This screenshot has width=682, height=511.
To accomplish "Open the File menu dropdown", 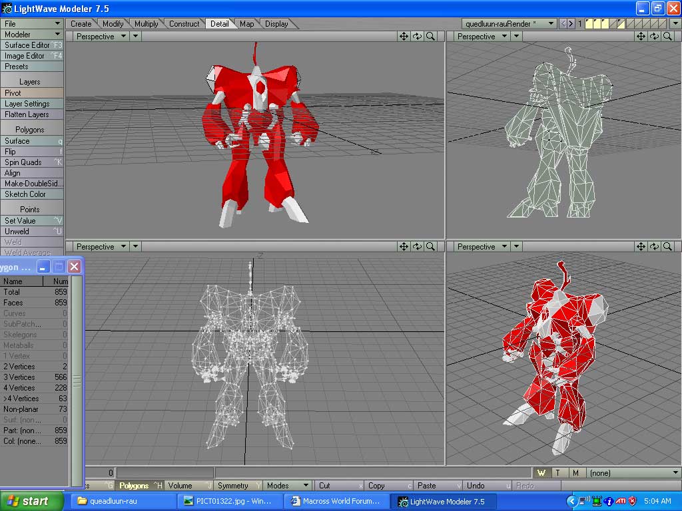I will (x=32, y=23).
